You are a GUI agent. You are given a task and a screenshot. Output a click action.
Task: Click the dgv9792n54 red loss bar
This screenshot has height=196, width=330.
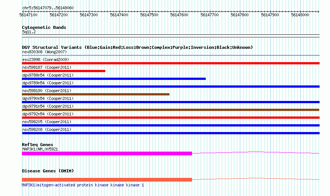click(x=171, y=118)
